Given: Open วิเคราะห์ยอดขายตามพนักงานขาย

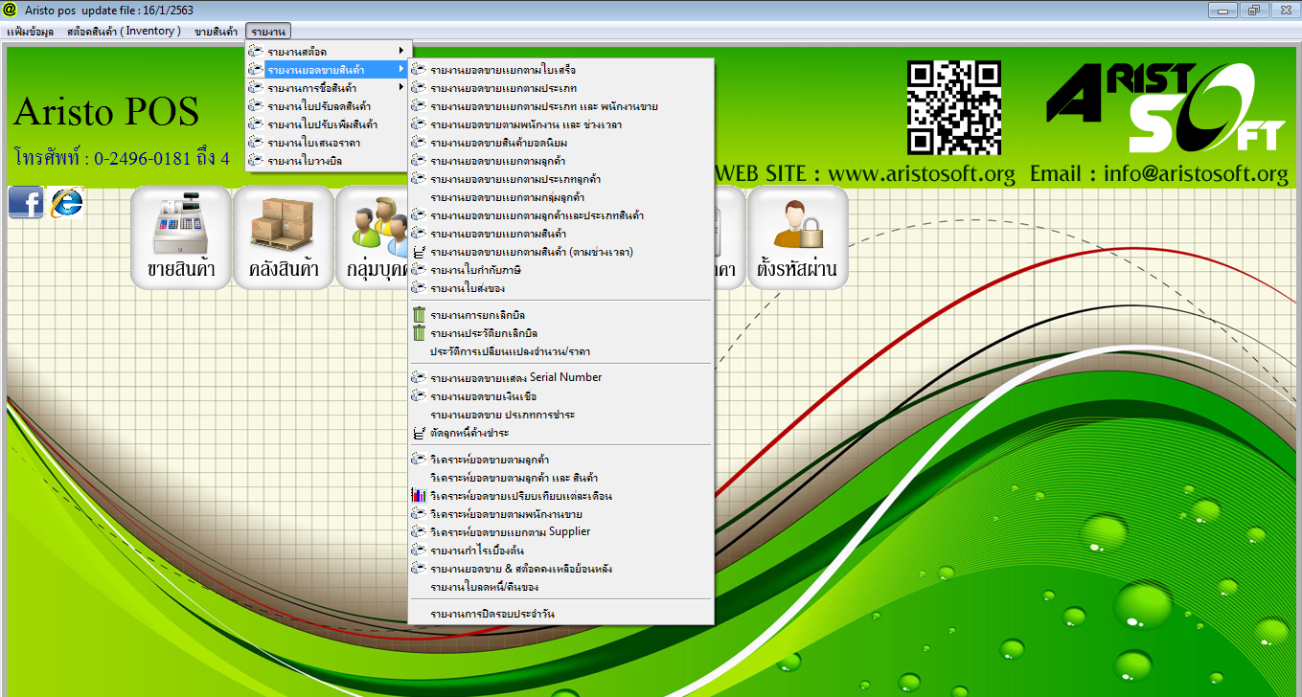Looking at the screenshot, I should [x=560, y=514].
